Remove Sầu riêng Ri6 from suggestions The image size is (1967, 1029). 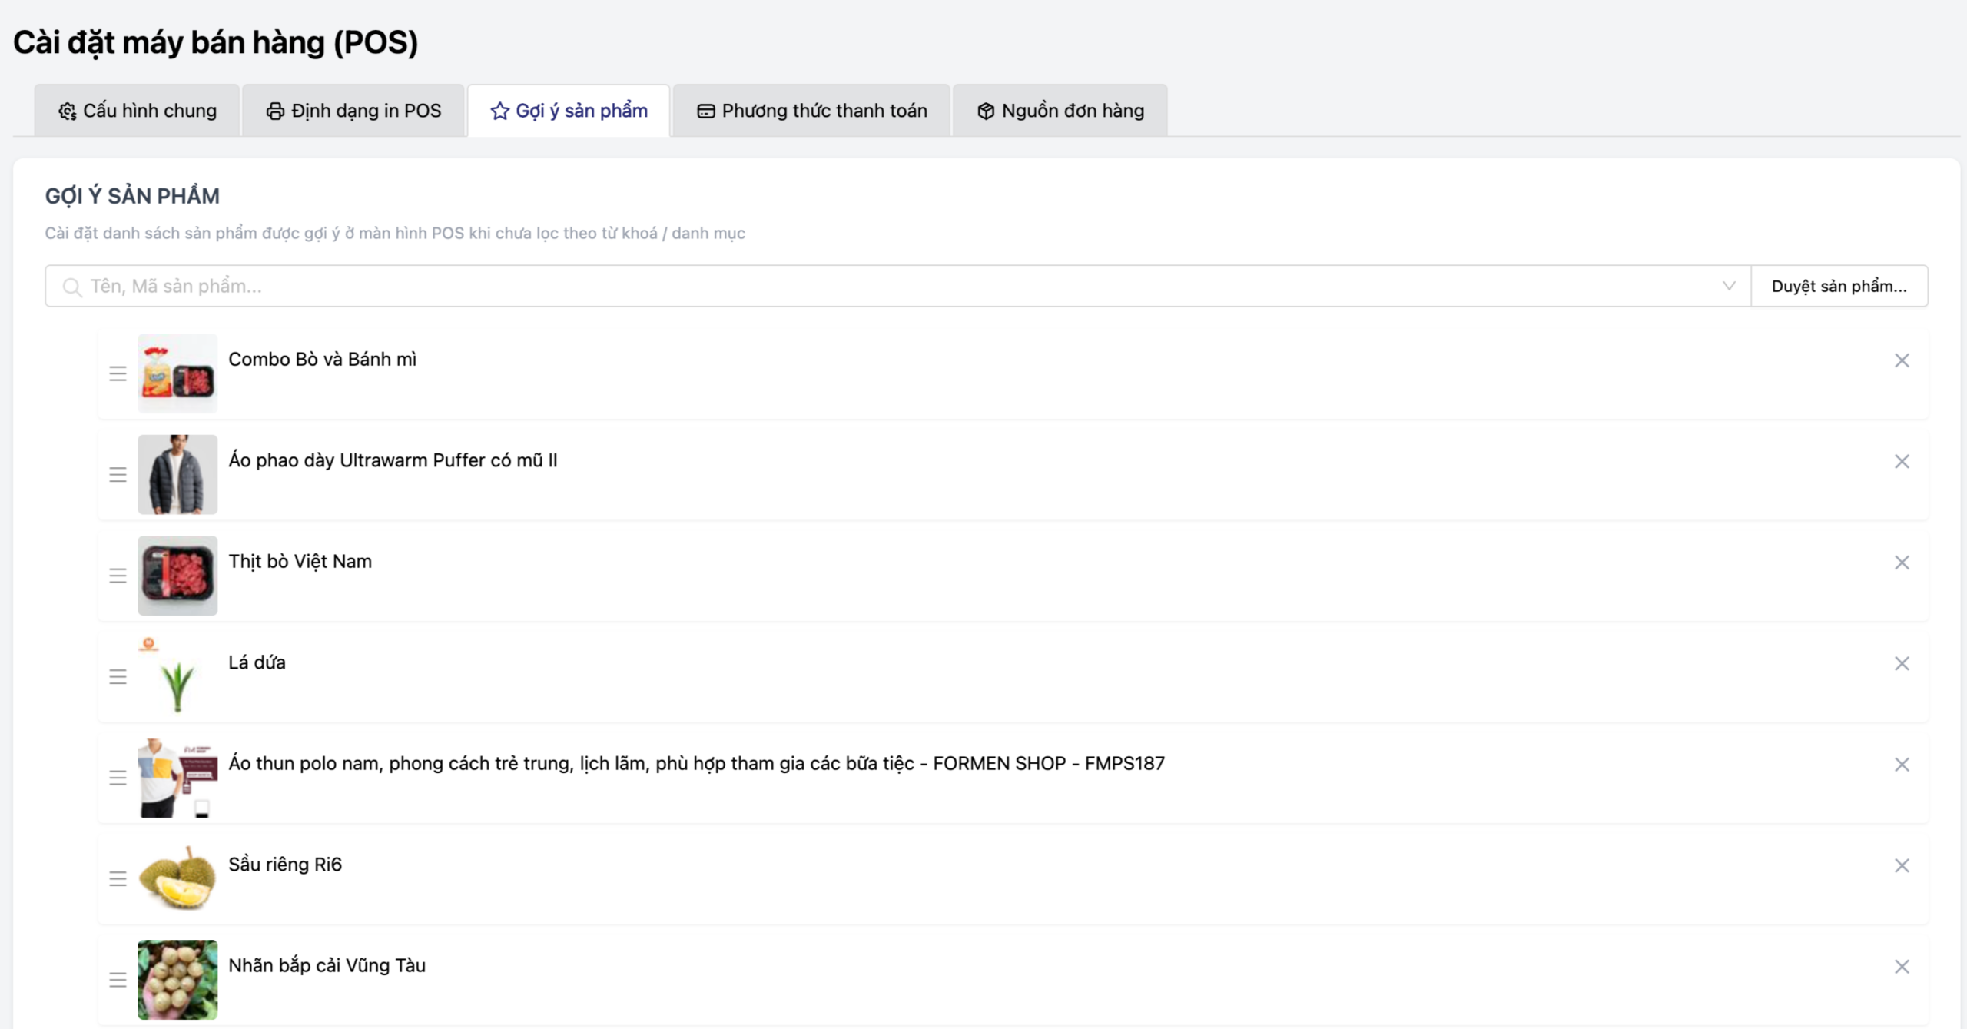pos(1901,865)
